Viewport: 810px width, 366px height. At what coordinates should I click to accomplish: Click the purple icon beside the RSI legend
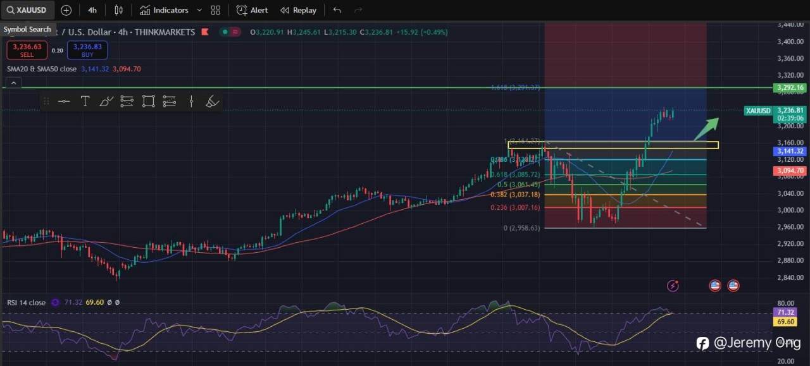(55, 303)
